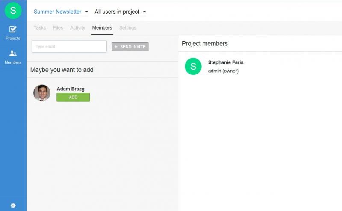
Task: Click the SEND INVITE button
Action: (130, 47)
